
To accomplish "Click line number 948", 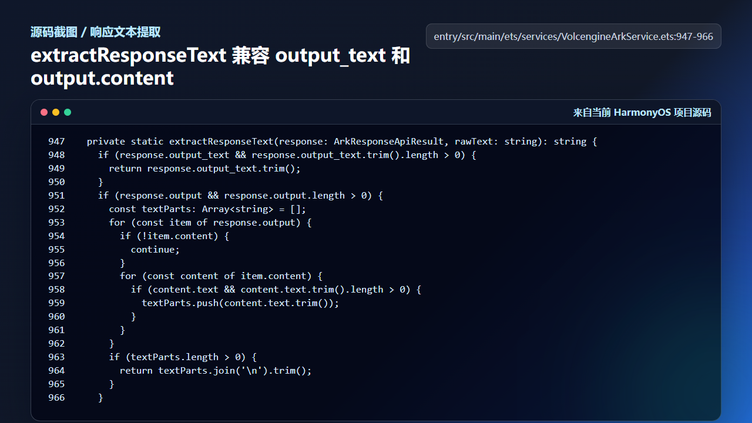I will 57,155.
